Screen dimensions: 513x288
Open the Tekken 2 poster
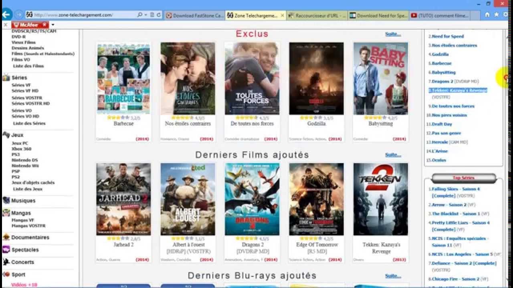[x=381, y=199]
